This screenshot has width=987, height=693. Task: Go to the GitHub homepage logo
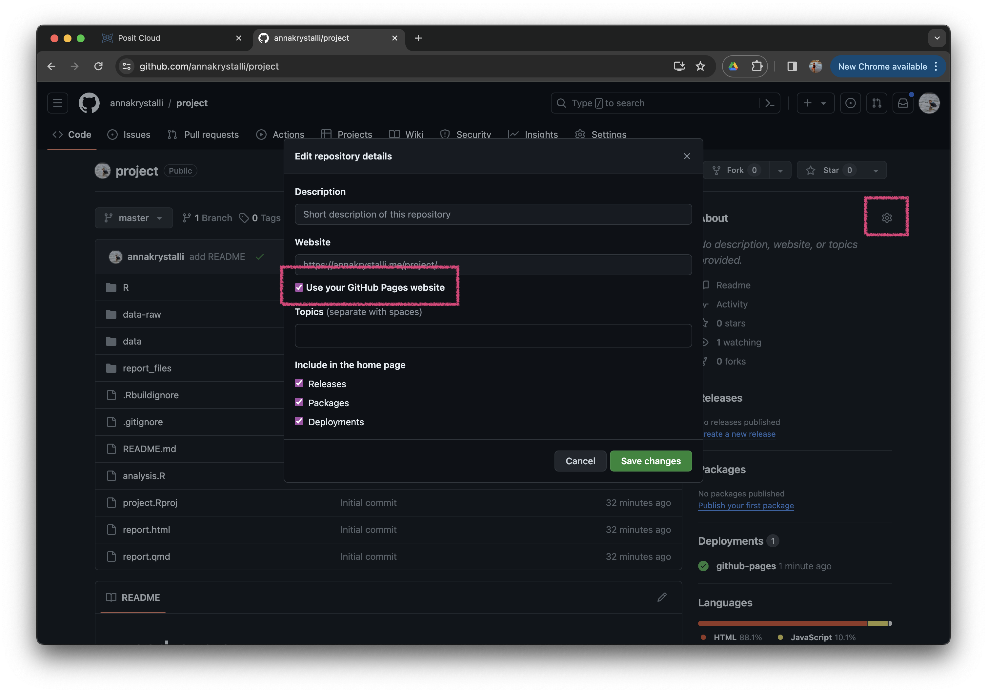(89, 103)
